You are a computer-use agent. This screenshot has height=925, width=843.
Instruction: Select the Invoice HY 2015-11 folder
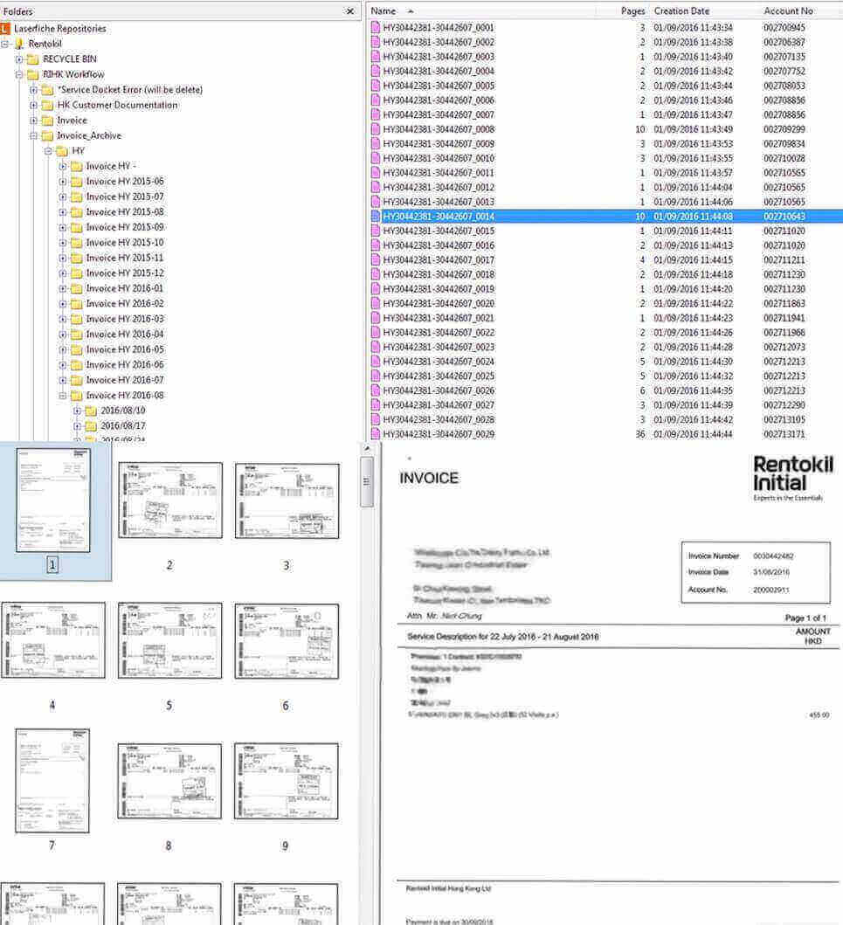click(125, 258)
